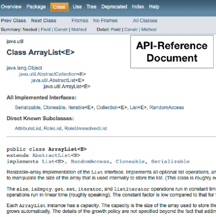
Task: Open Serializable in implements declaration
Action: tap(170, 162)
